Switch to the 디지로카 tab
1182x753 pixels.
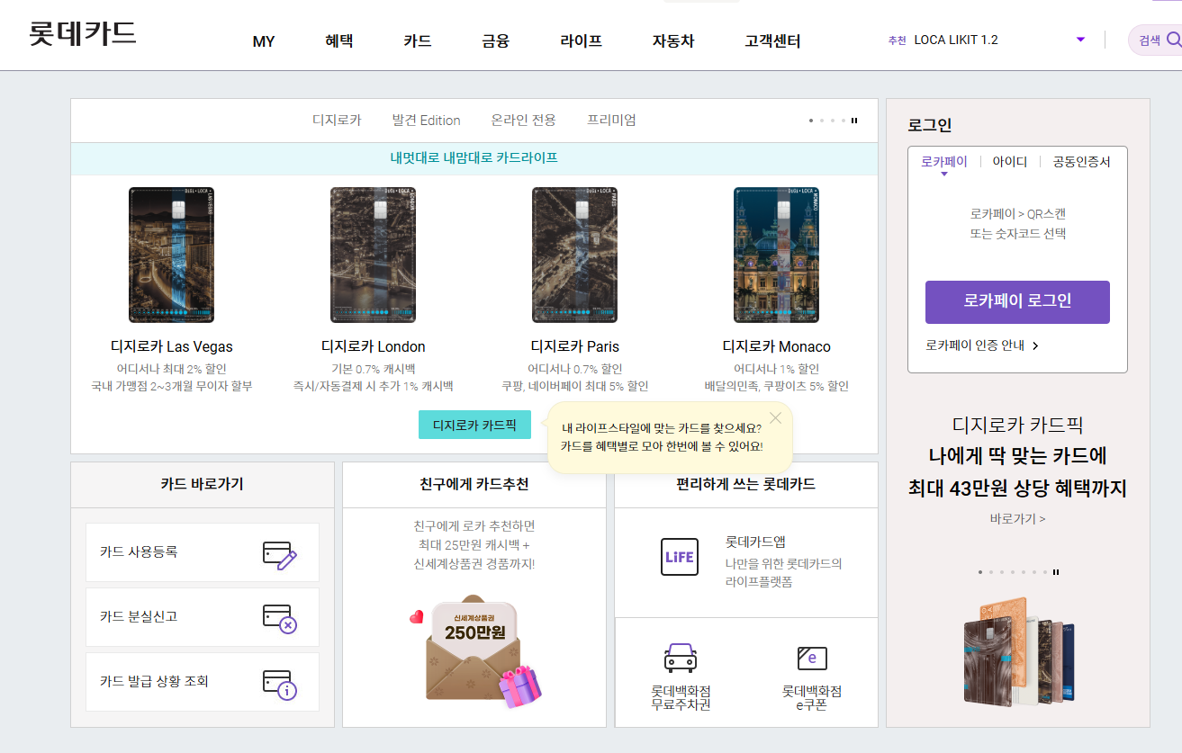[x=337, y=120]
